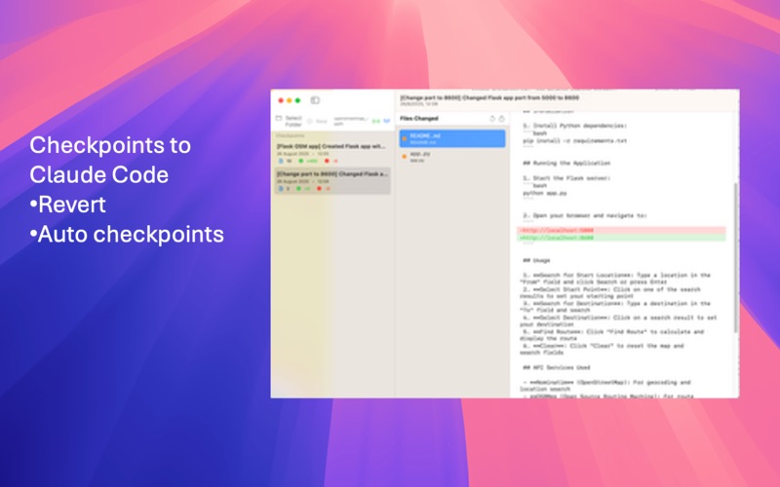Click the New button in the sidebar toolbar
The image size is (780, 487).
[x=322, y=121]
